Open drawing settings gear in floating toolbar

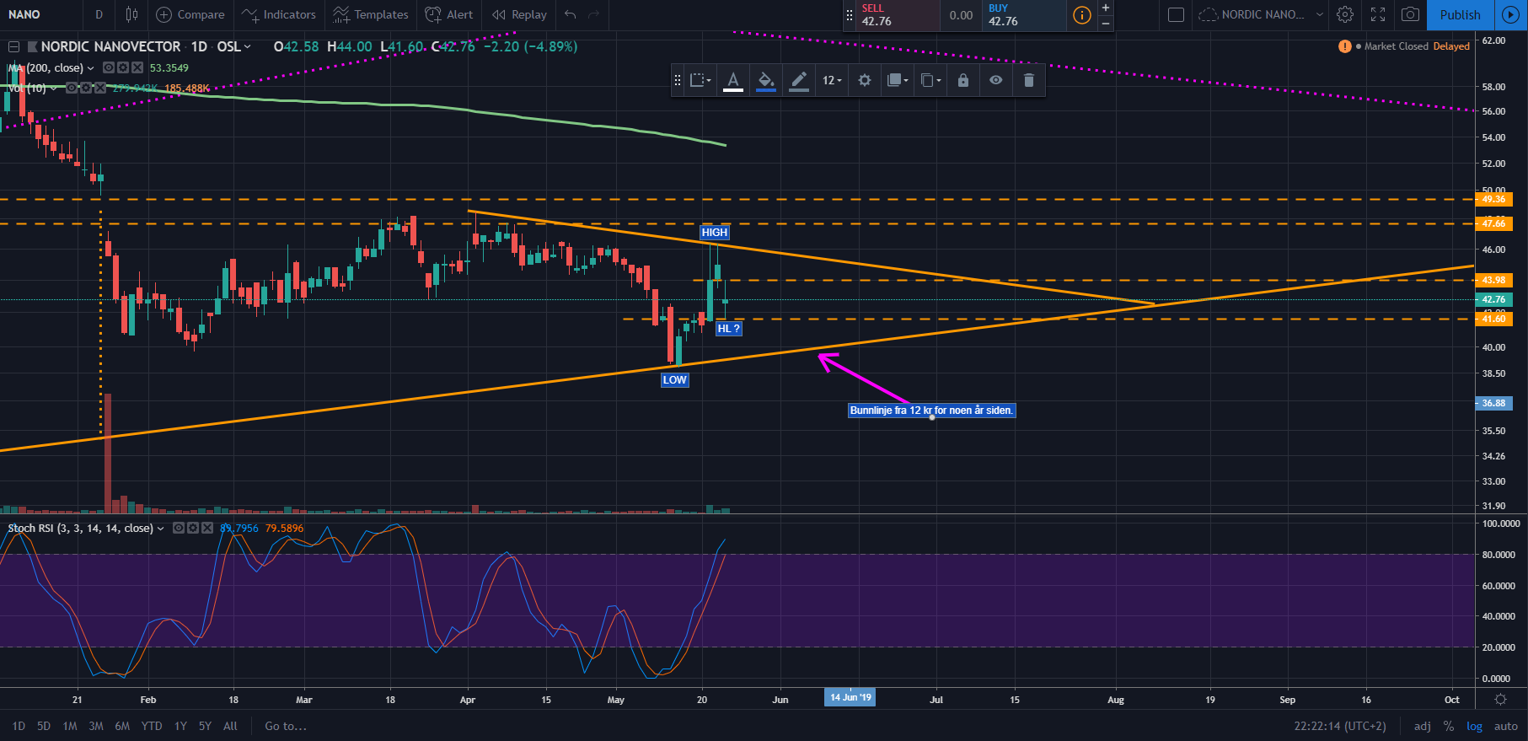(x=865, y=80)
